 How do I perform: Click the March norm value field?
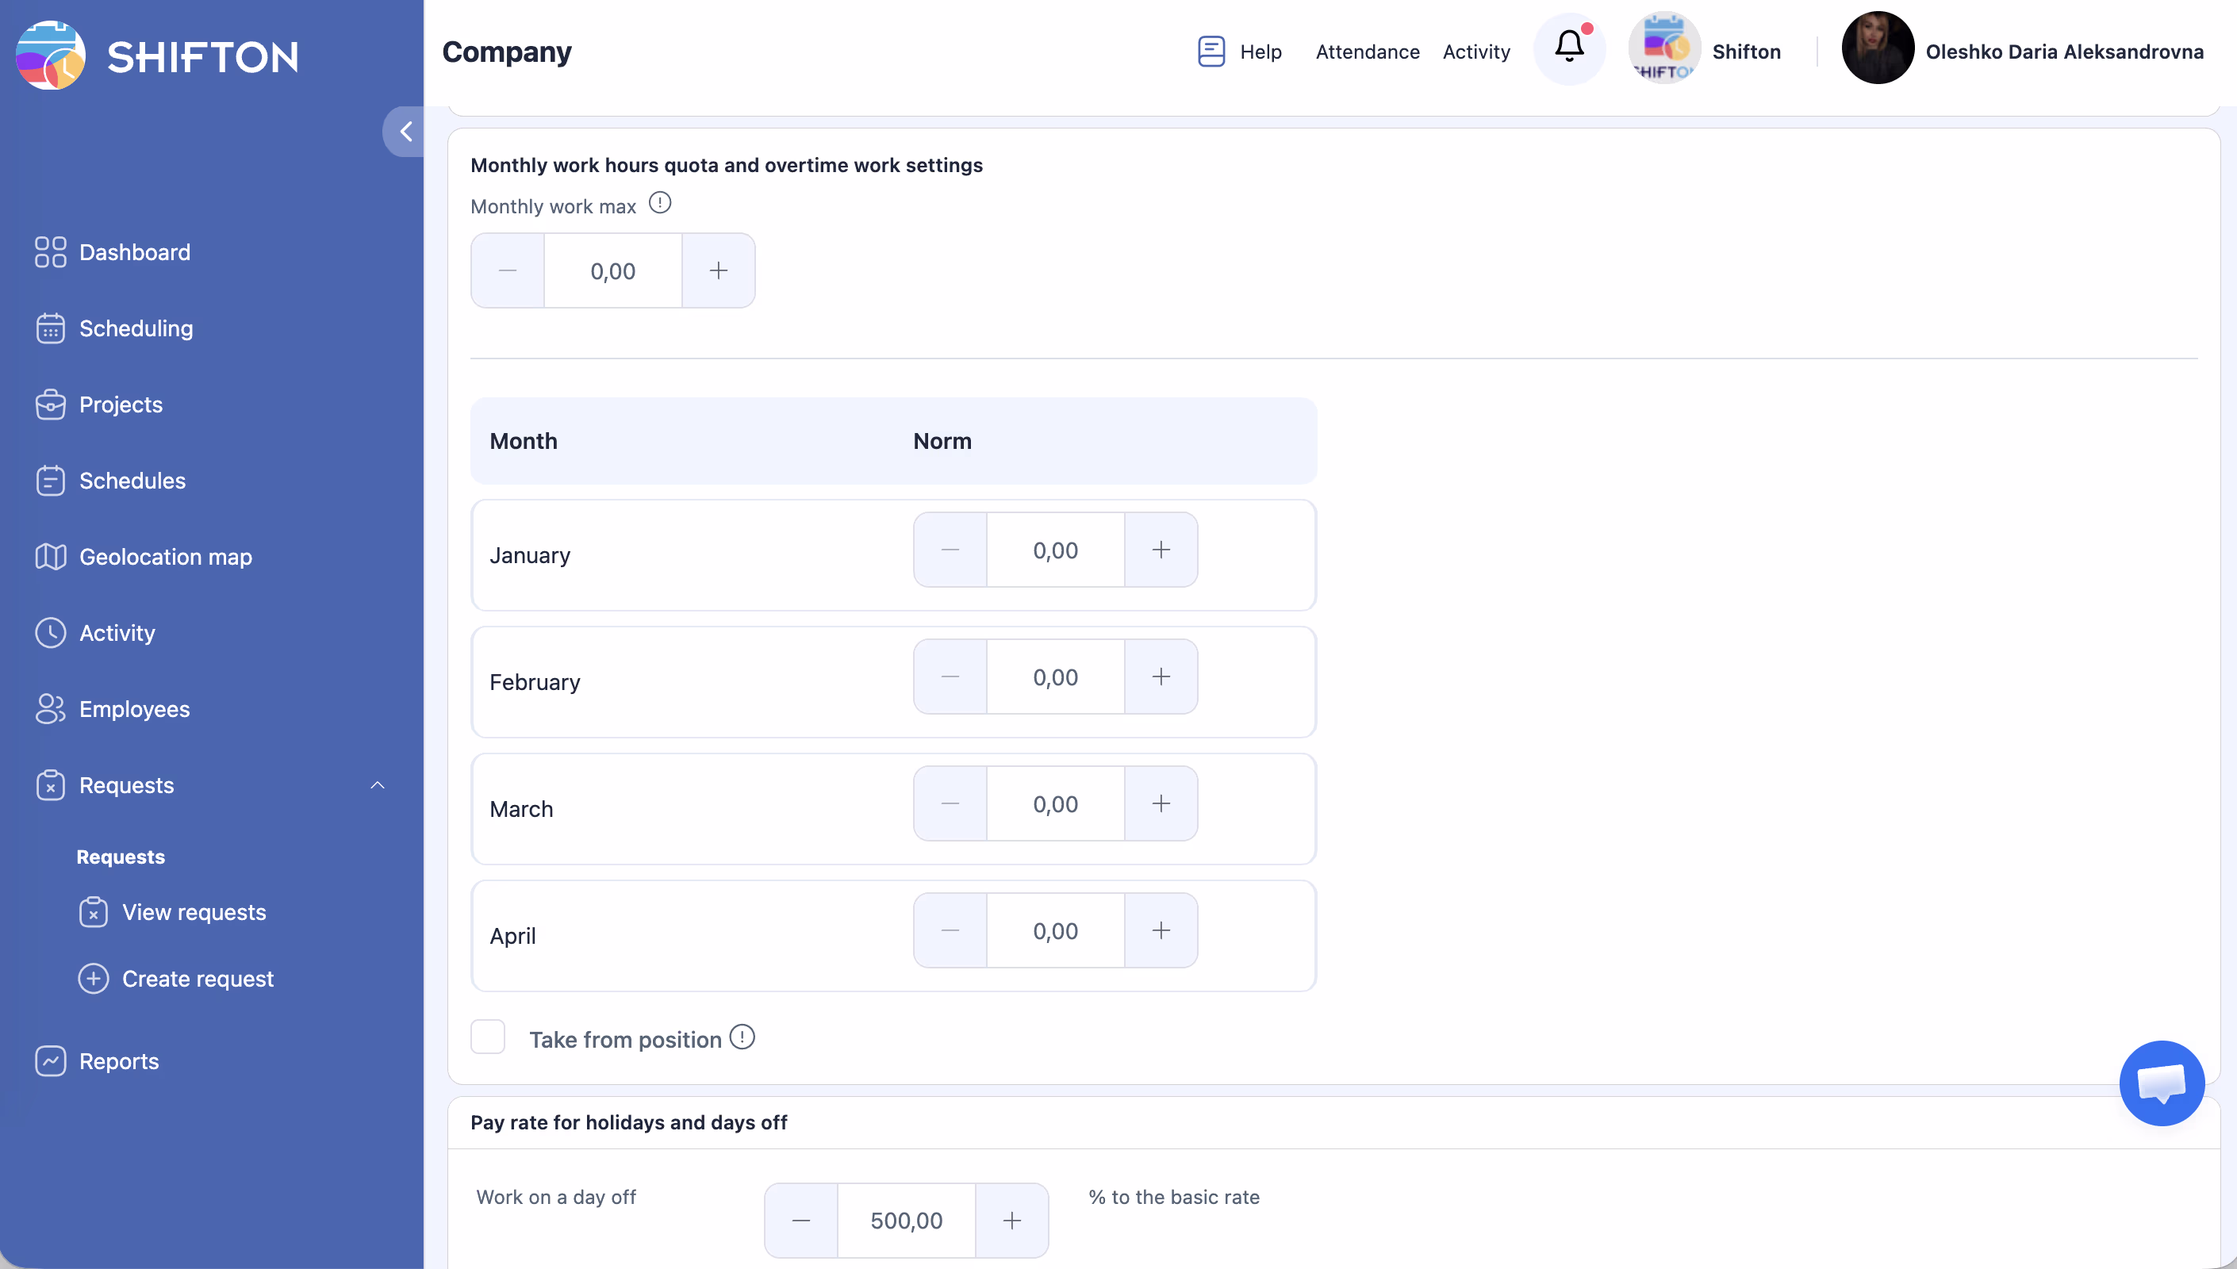pyautogui.click(x=1055, y=803)
